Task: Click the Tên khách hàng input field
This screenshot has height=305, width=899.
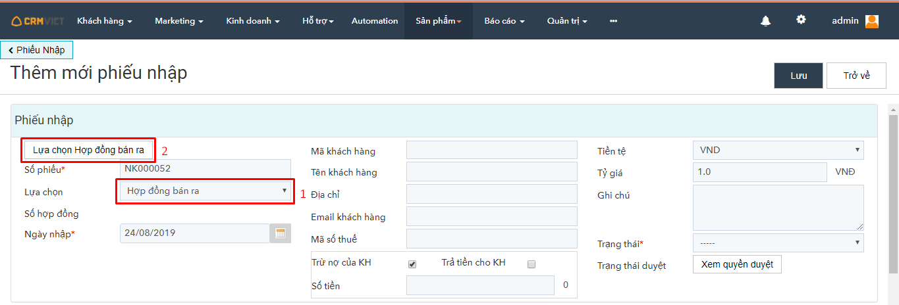Action: (x=492, y=172)
